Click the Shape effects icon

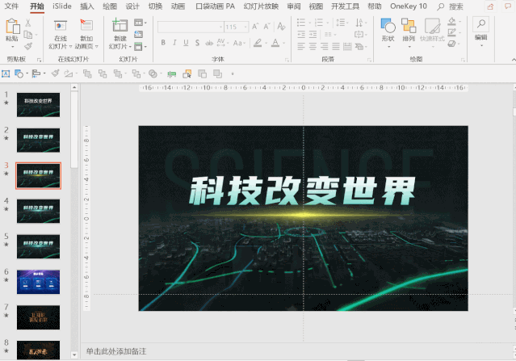point(451,44)
